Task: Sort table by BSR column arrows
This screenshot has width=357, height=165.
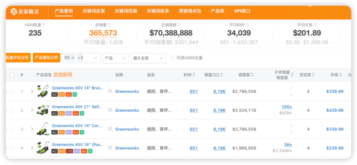Action: [194, 75]
